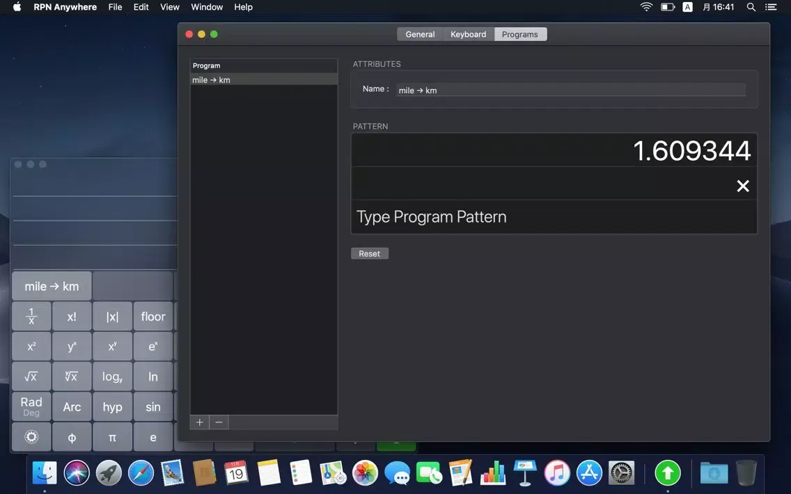Open the Trash in the dock
Screen dimensions: 791x494
(x=746, y=473)
